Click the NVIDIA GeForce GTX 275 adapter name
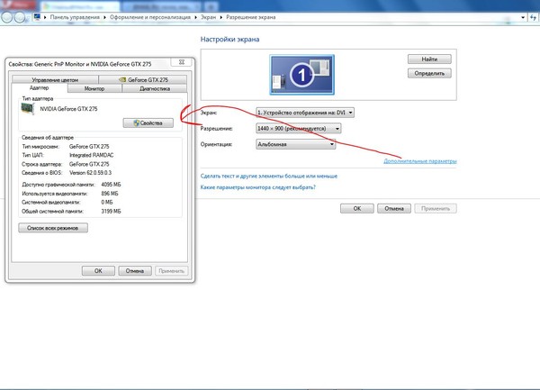 coord(68,109)
